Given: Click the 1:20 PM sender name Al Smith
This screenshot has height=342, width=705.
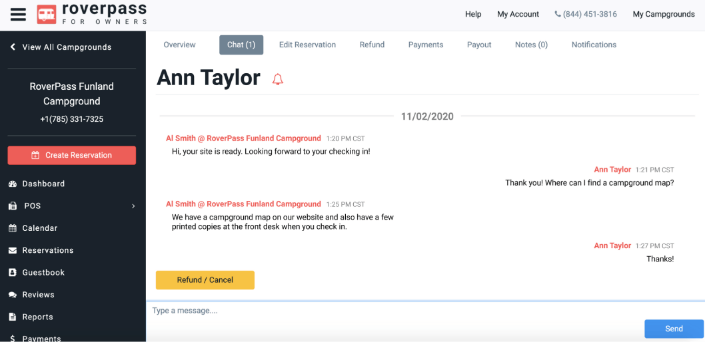Looking at the screenshot, I should pos(243,138).
